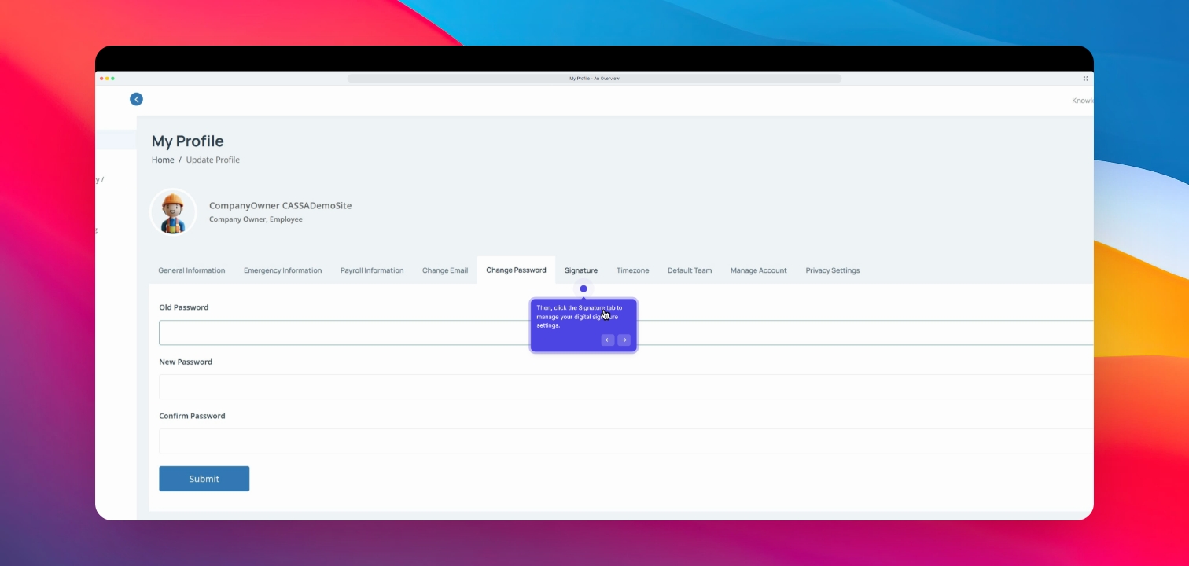Viewport: 1189px width, 566px height.
Task: Click the Company Owner, Employee role text
Action: pyautogui.click(x=256, y=219)
